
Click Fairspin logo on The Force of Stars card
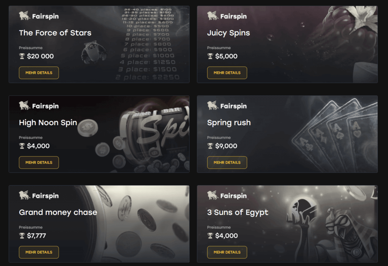(x=39, y=16)
